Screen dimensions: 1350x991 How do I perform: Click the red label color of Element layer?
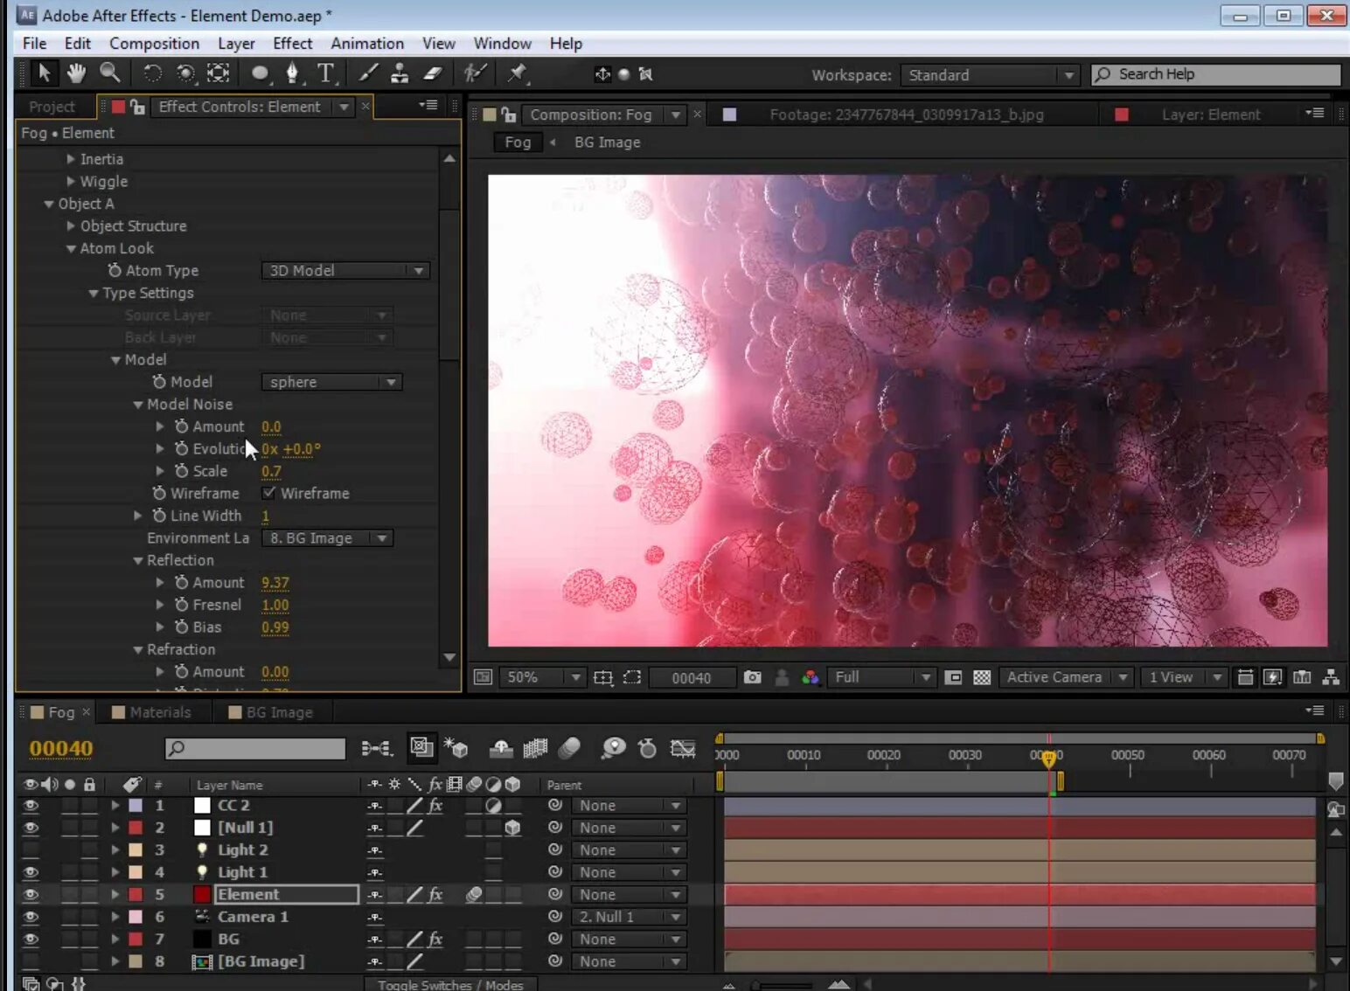(136, 895)
